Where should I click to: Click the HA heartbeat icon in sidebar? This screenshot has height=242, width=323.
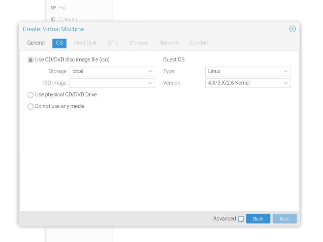[53, 8]
